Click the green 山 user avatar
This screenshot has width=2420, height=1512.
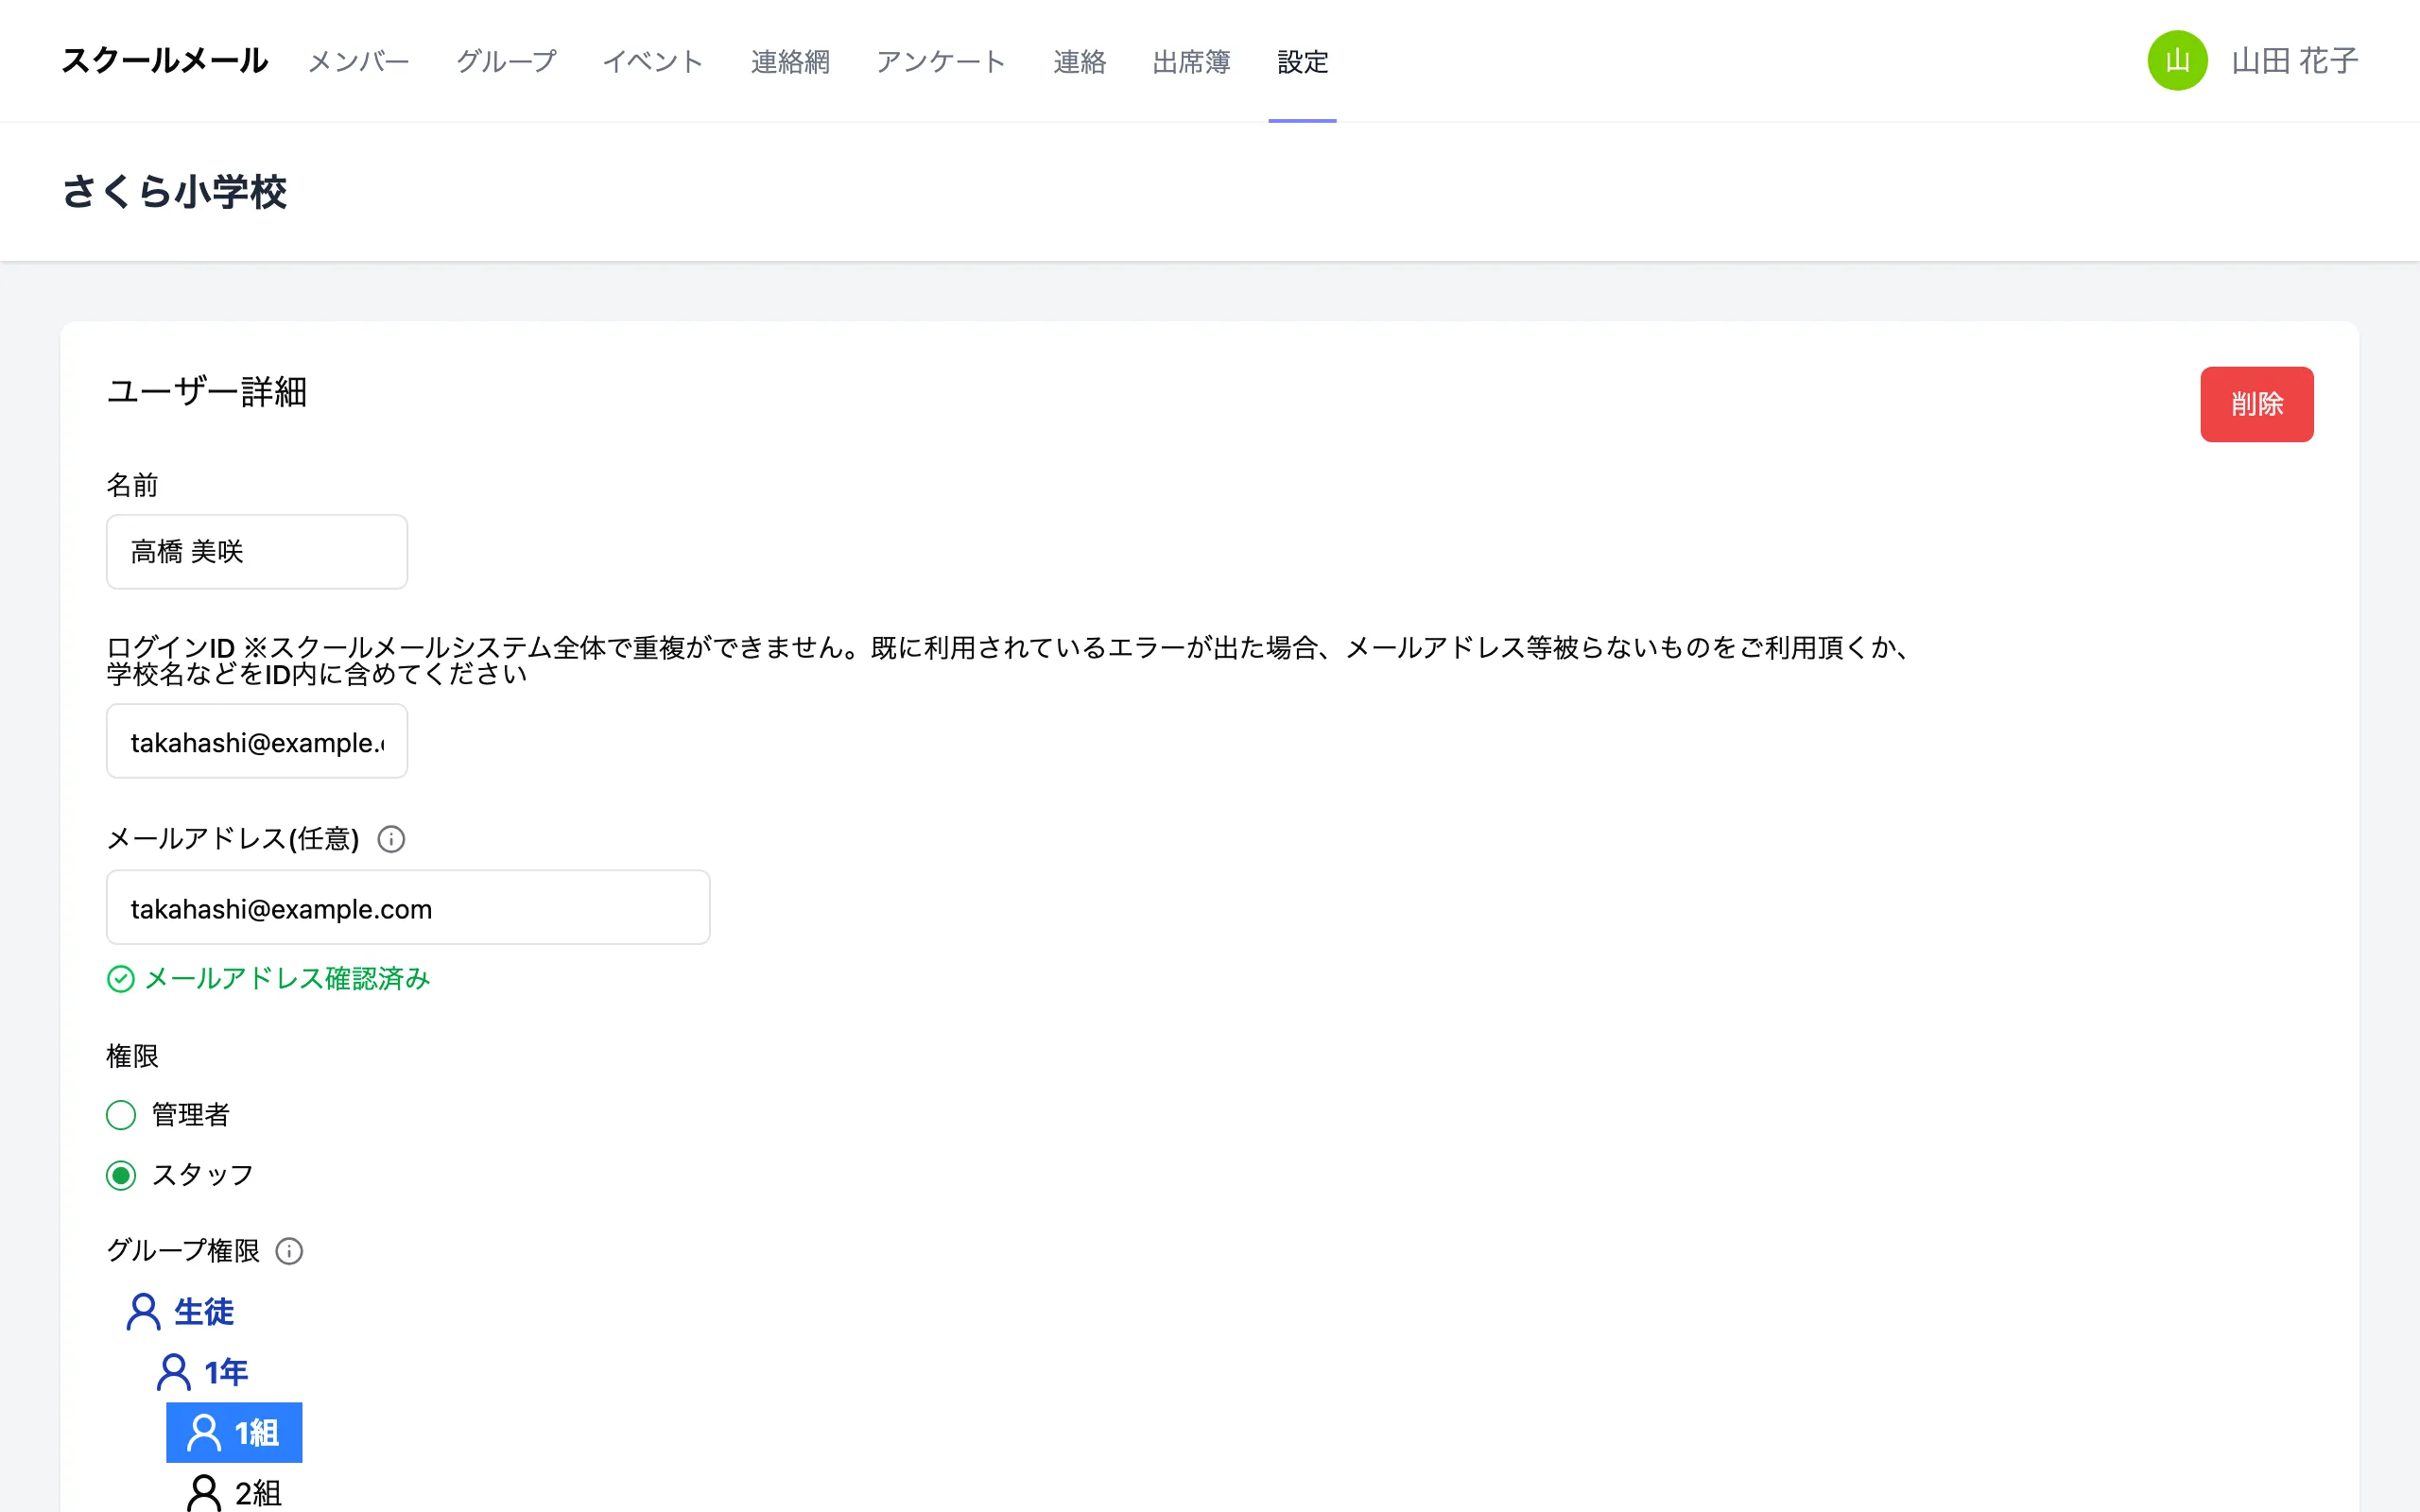click(x=2177, y=61)
